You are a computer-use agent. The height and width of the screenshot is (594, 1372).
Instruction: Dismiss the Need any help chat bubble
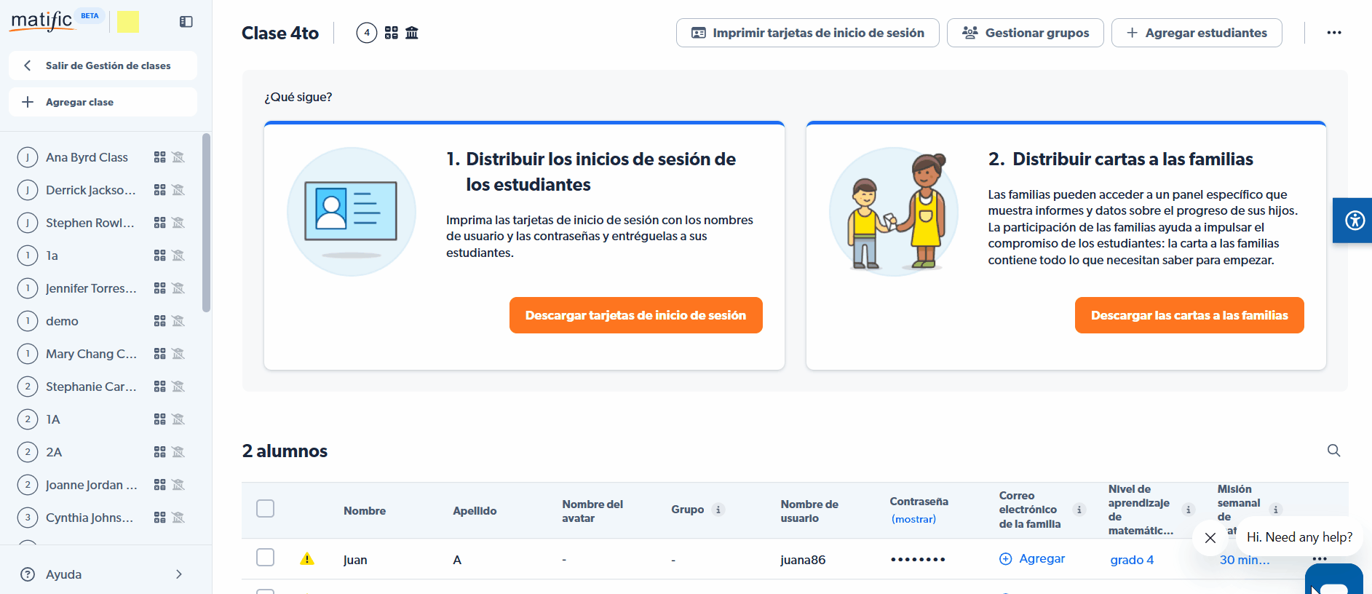[x=1210, y=538]
